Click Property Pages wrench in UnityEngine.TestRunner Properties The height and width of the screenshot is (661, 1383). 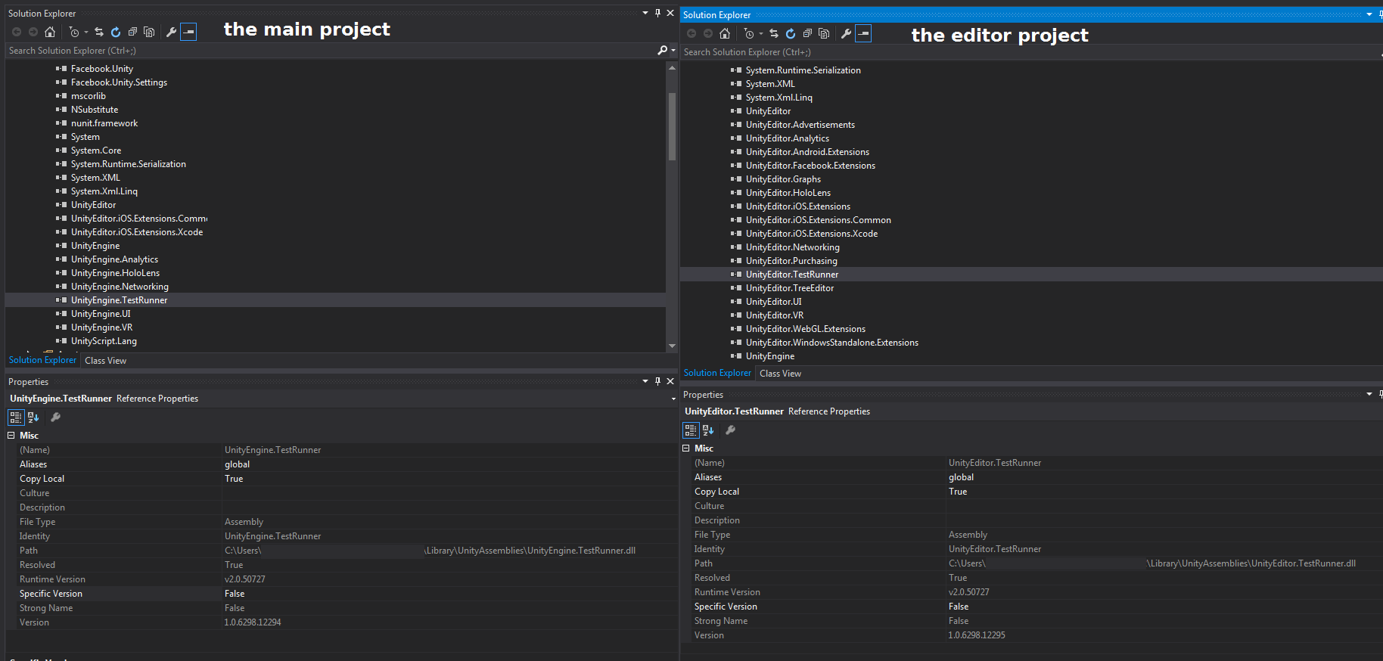55,417
